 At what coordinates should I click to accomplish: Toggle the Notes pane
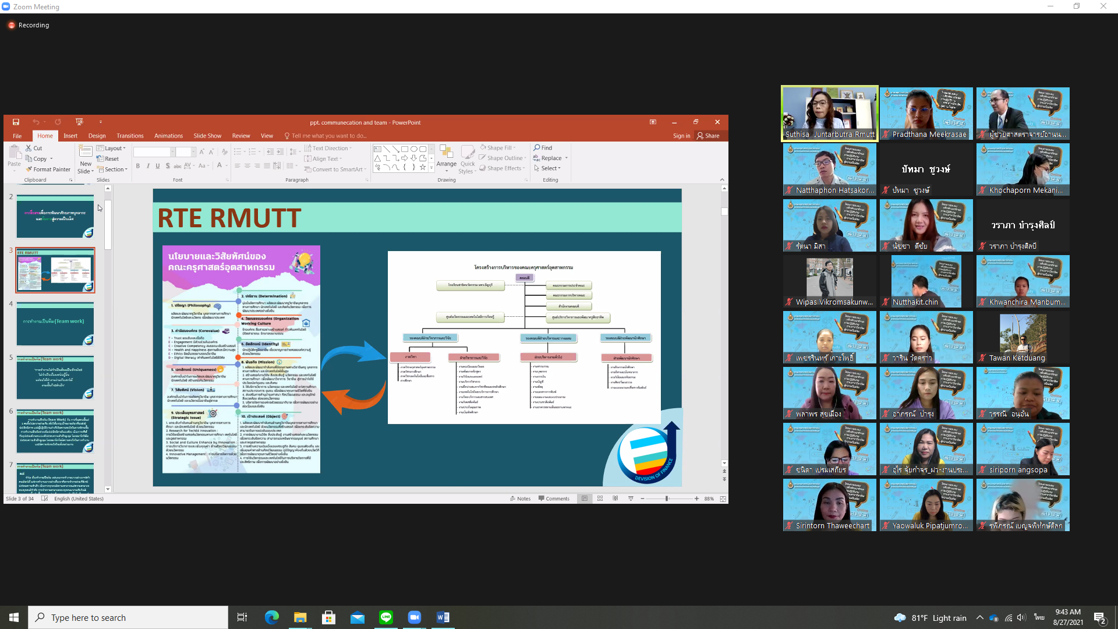520,499
